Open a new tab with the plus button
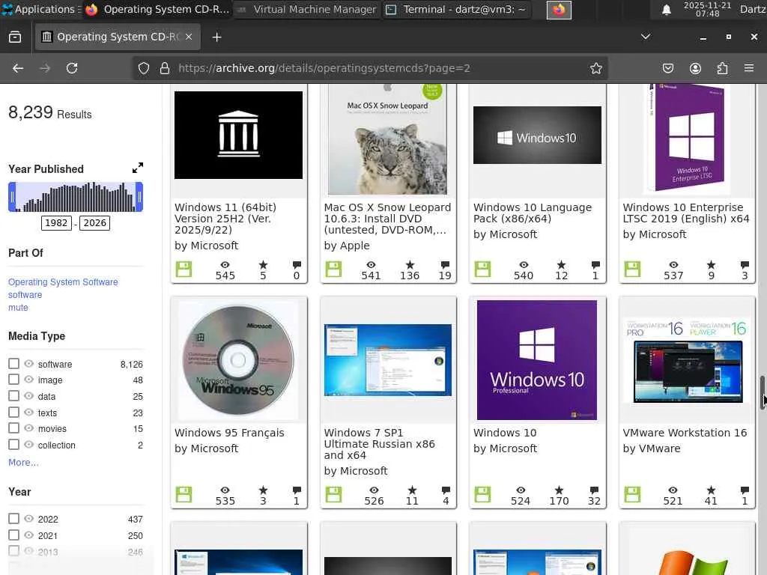The image size is (767, 575). click(216, 37)
